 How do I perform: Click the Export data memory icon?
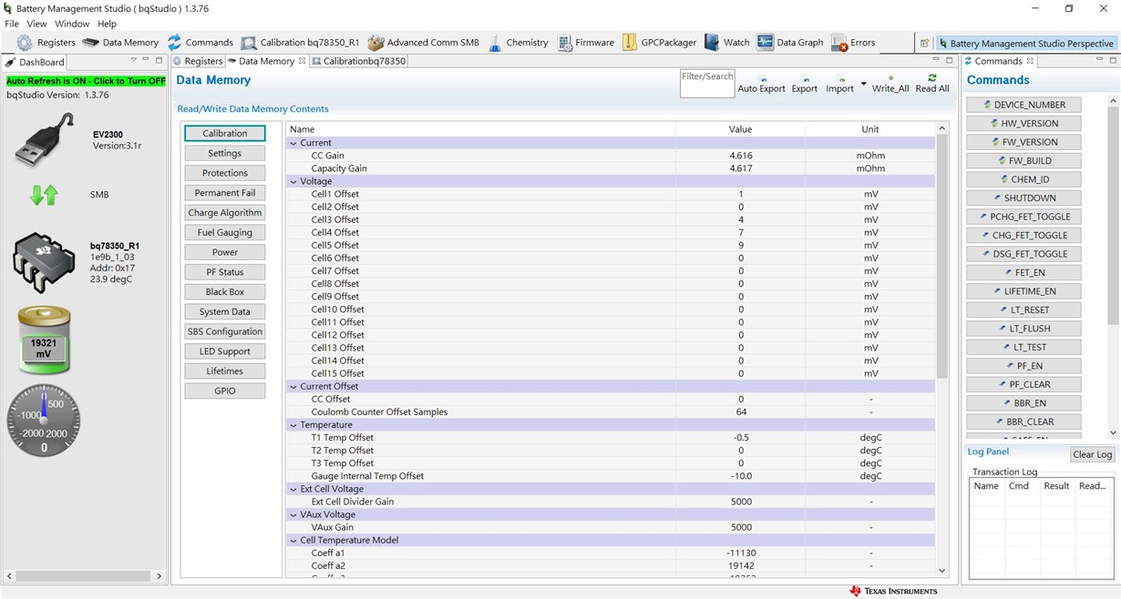click(x=805, y=79)
